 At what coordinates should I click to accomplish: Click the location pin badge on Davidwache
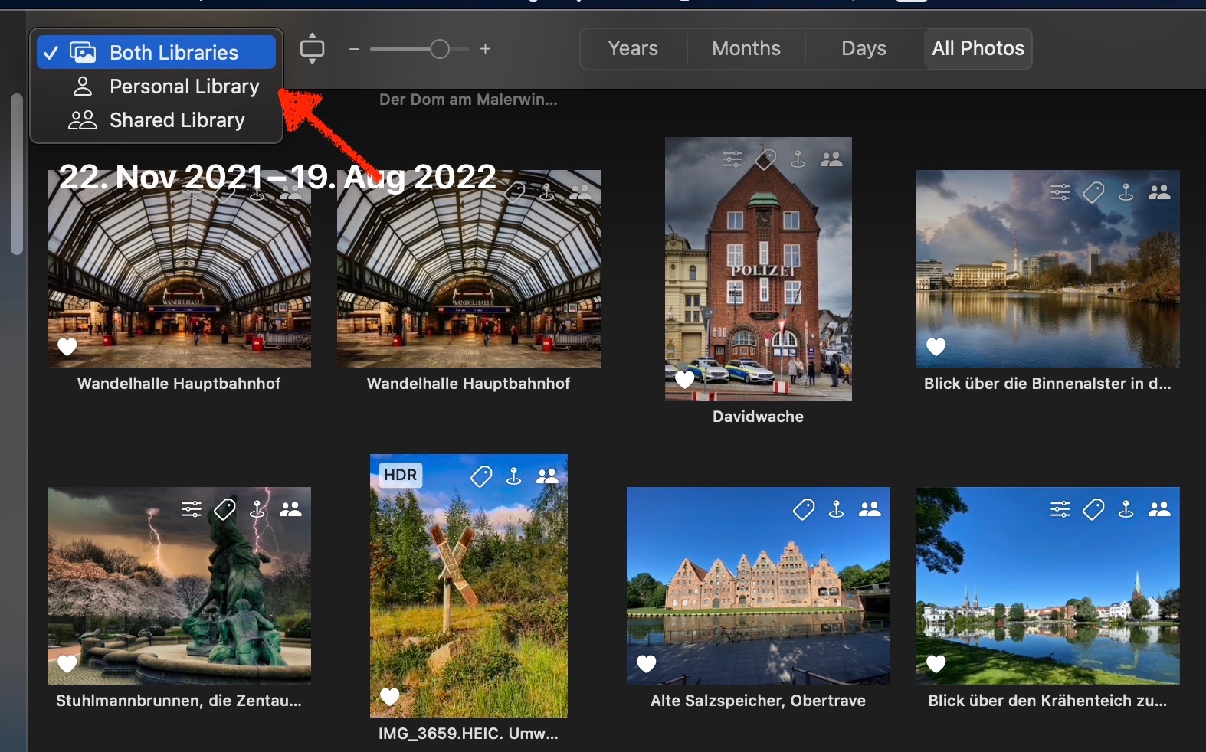[x=798, y=159]
